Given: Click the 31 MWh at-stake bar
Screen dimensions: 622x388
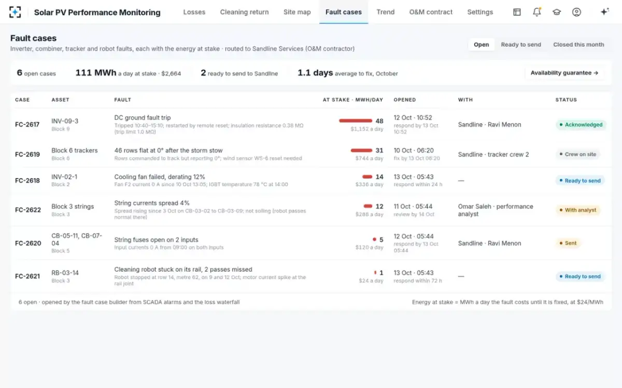Looking at the screenshot, I should tap(361, 151).
